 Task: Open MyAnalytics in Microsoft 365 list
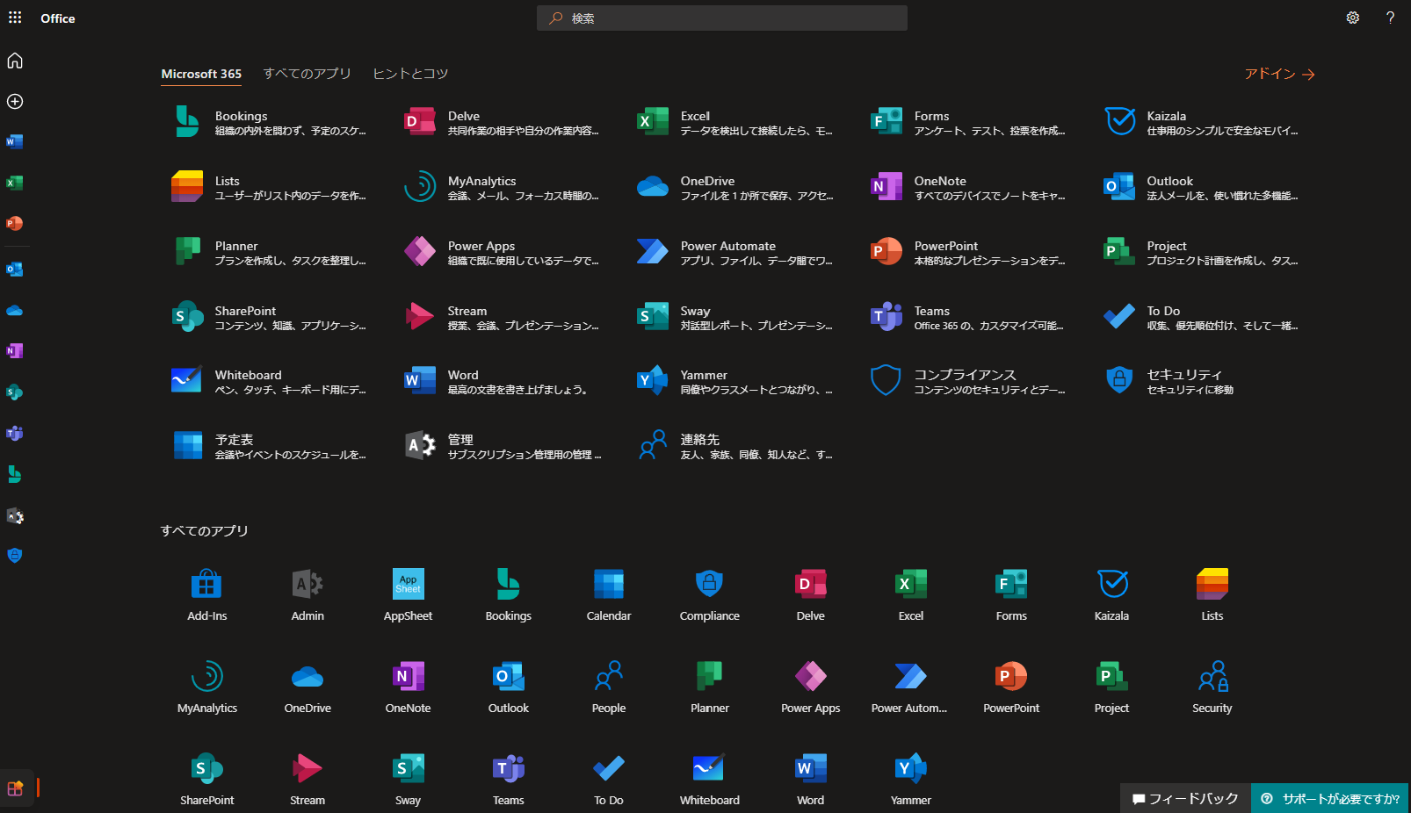pos(503,187)
